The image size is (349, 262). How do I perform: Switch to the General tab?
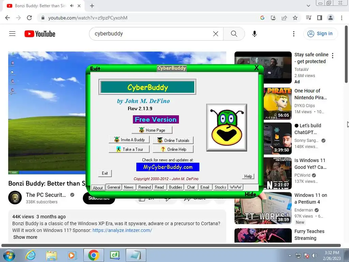114,187
